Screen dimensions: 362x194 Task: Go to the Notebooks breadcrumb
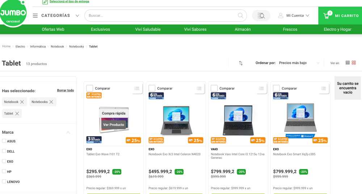(76, 47)
